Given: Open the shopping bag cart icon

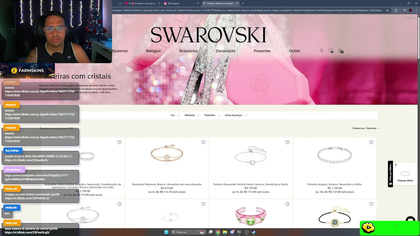Looking at the screenshot, I should pos(340,51).
